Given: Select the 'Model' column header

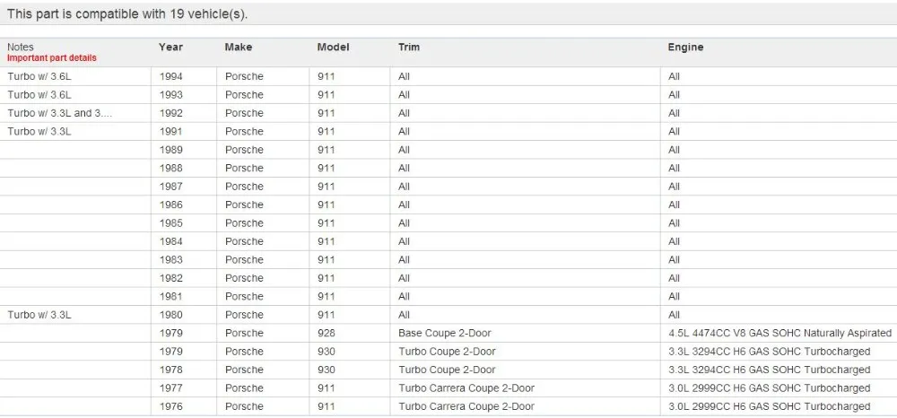Looking at the screenshot, I should click(333, 47).
